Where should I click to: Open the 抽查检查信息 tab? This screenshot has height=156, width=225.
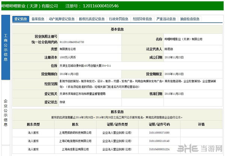(190, 19)
